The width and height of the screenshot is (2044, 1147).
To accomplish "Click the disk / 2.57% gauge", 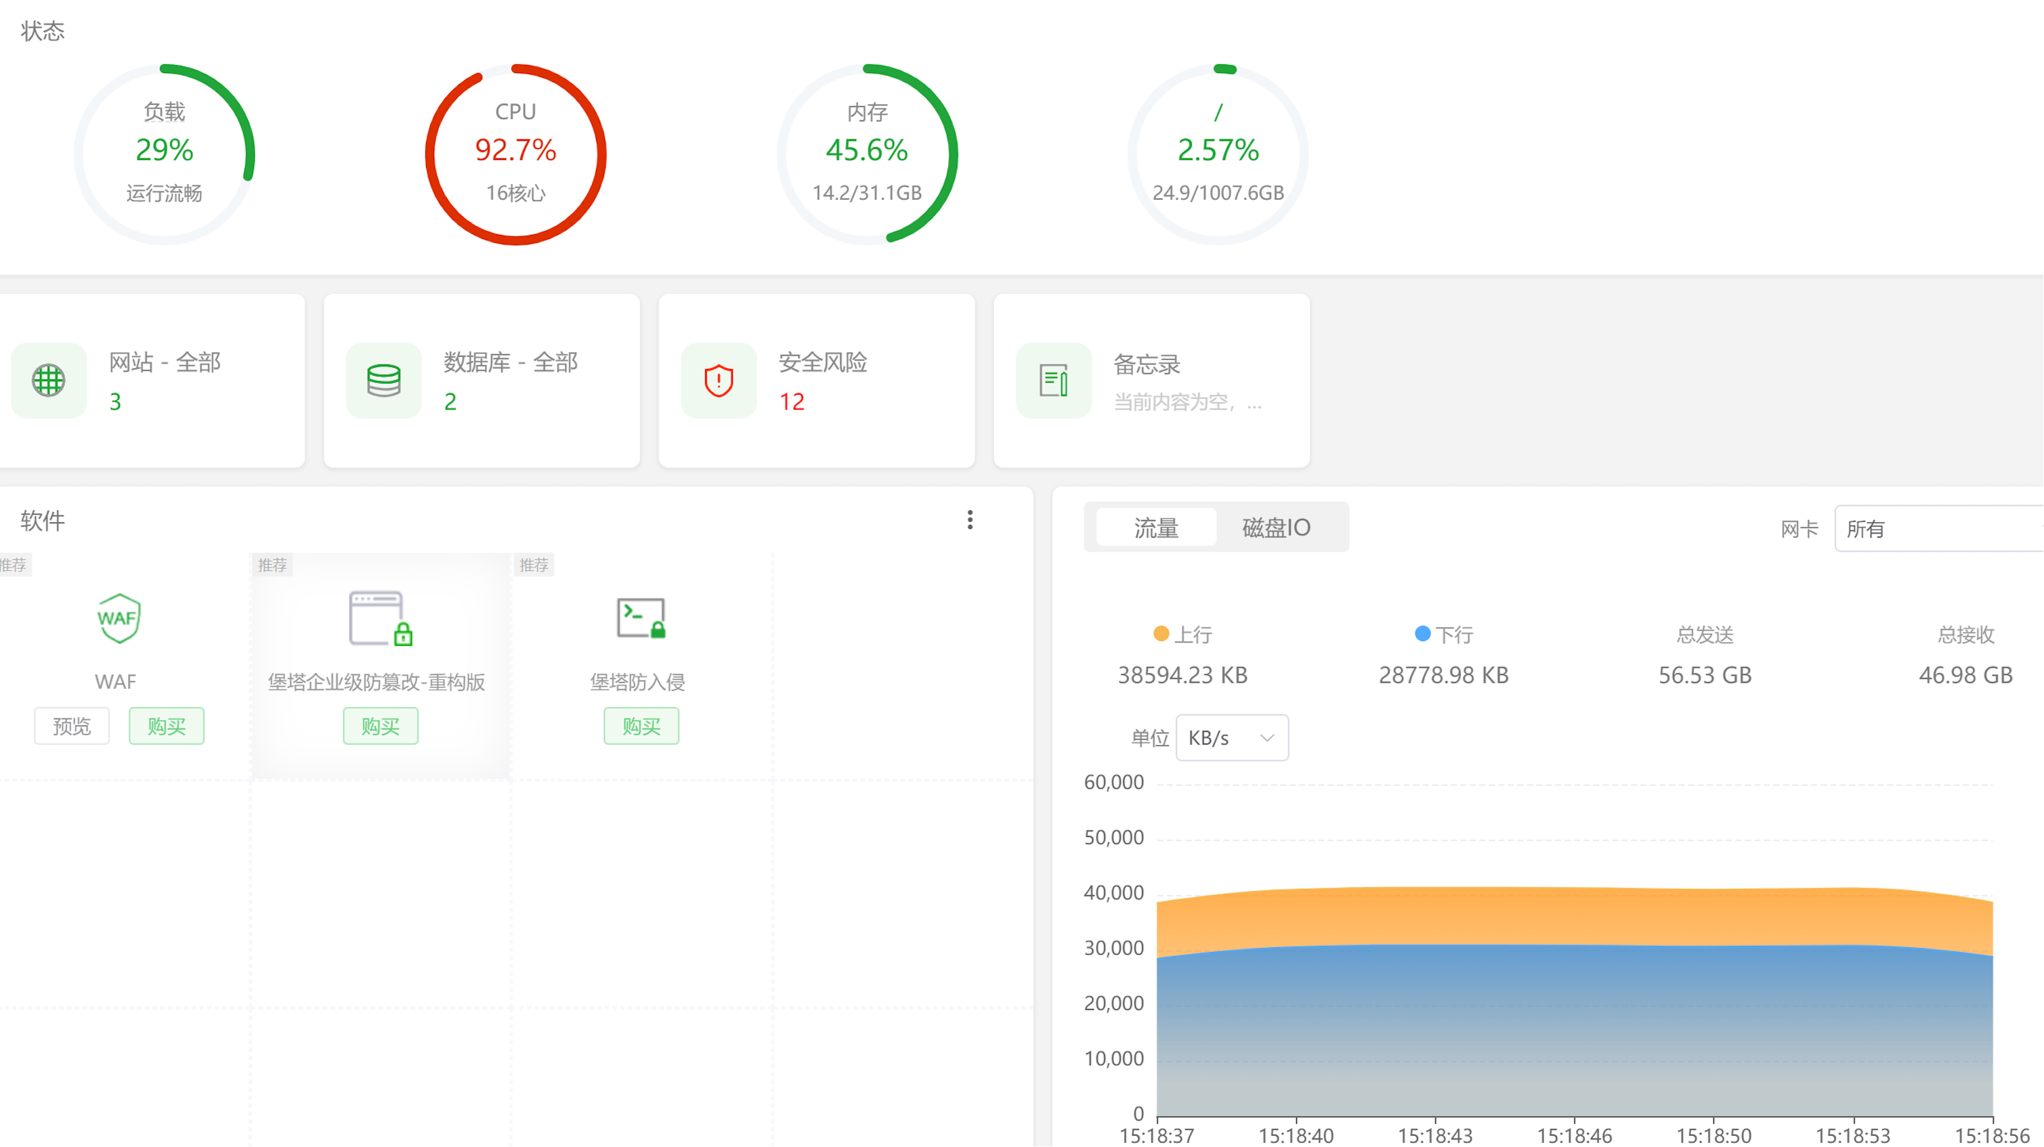I will click(x=1218, y=154).
